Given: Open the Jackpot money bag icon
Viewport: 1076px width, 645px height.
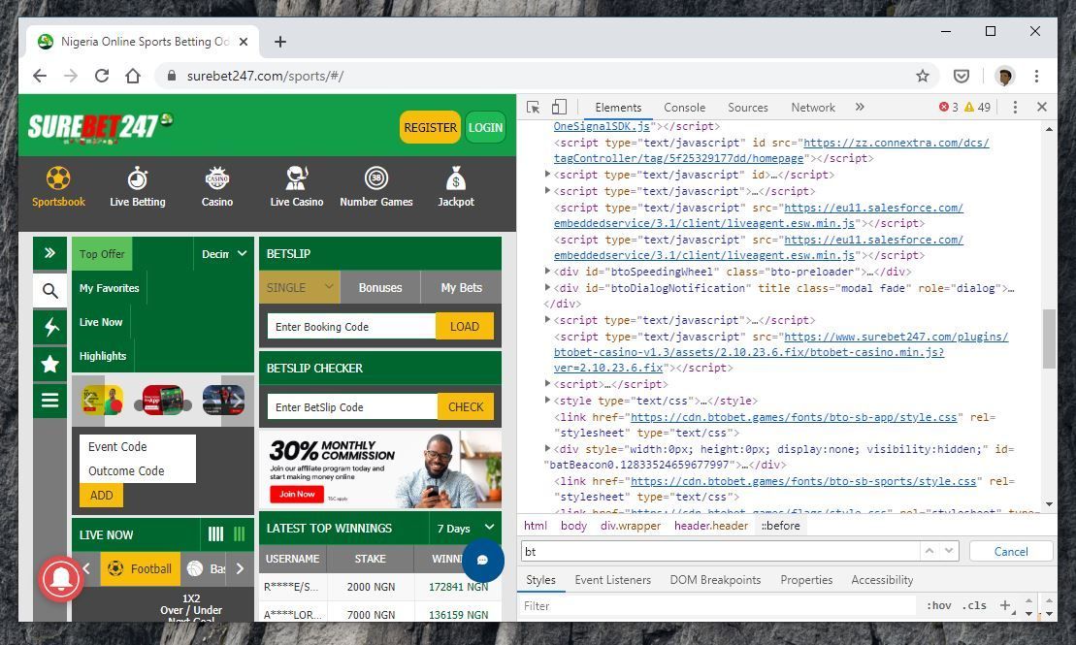Looking at the screenshot, I should [456, 178].
